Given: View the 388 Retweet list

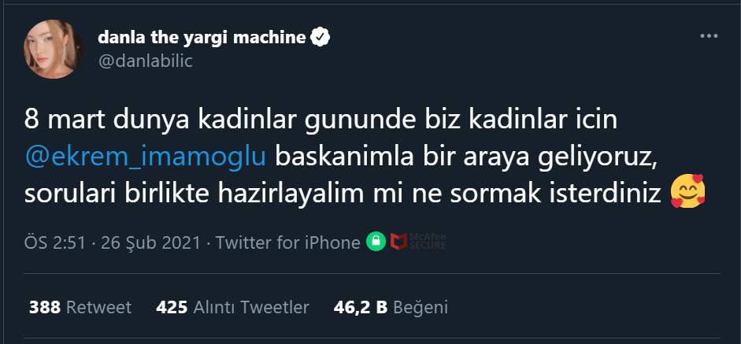Looking at the screenshot, I should [x=80, y=307].
